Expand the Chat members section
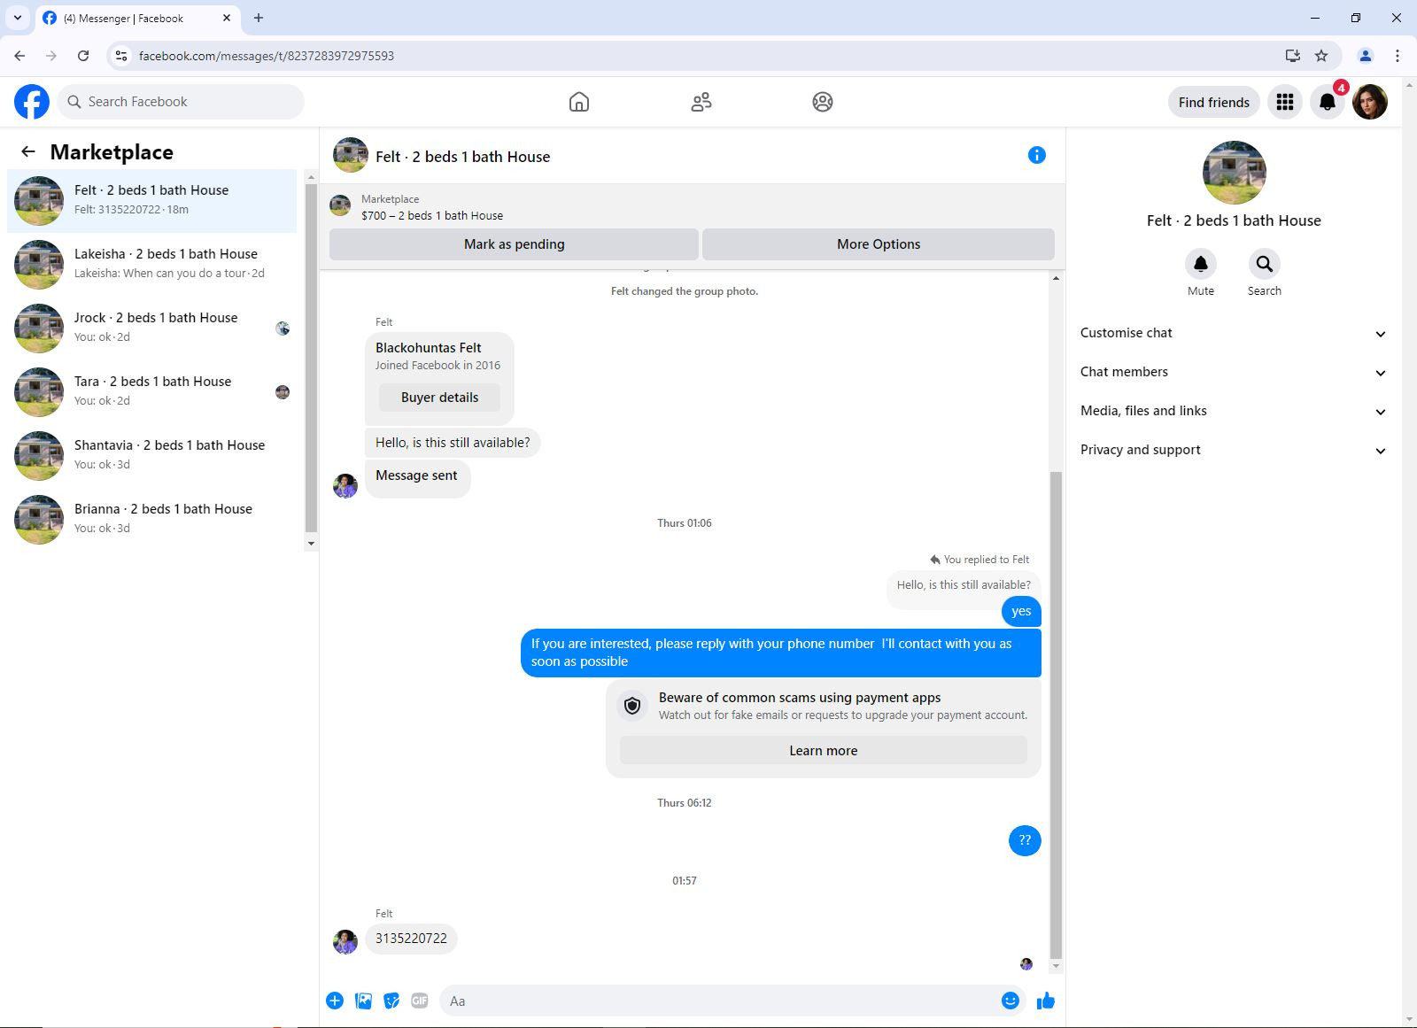This screenshot has height=1028, width=1417. point(1233,372)
